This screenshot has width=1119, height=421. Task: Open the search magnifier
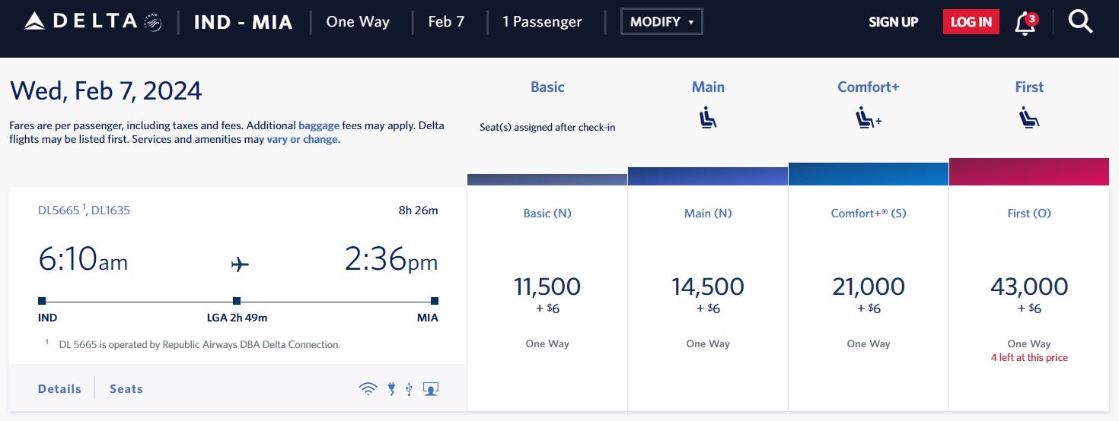tap(1080, 21)
